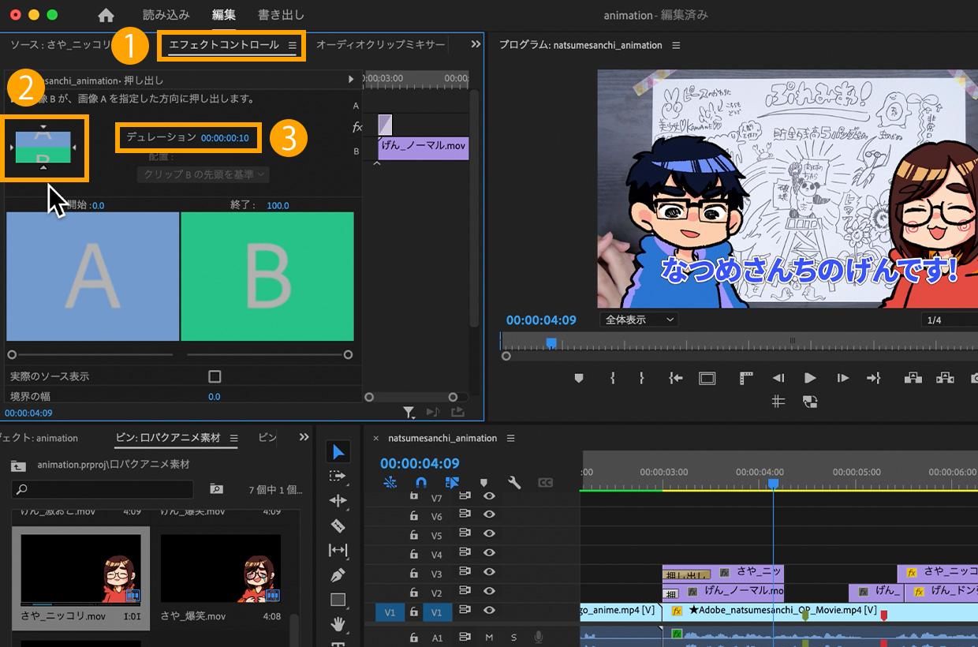Click the comparison view icon below Play
Viewport: 978px width, 647px height.
pyautogui.click(x=809, y=401)
